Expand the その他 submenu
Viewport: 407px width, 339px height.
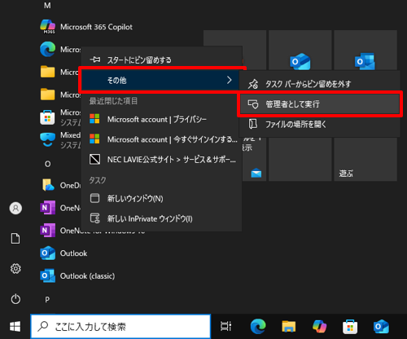160,80
